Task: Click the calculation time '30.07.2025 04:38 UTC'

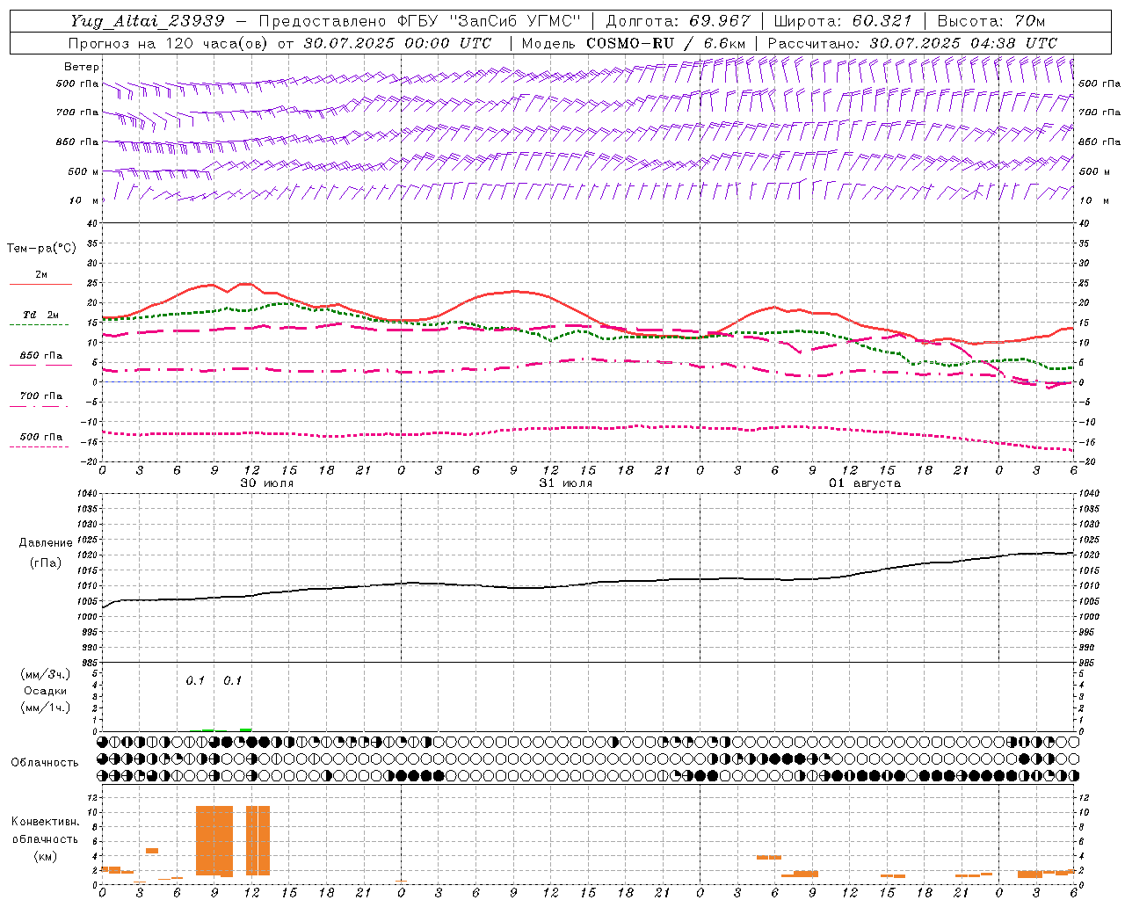Action: pyautogui.click(x=963, y=43)
